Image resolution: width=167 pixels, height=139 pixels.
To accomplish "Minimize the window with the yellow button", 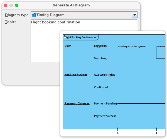I will (x=11, y=5).
